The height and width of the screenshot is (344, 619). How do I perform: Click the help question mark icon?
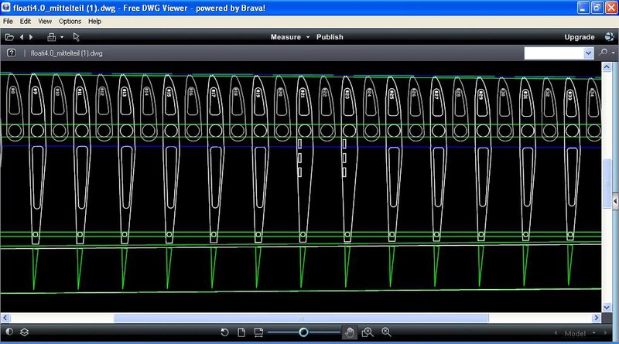[12, 53]
